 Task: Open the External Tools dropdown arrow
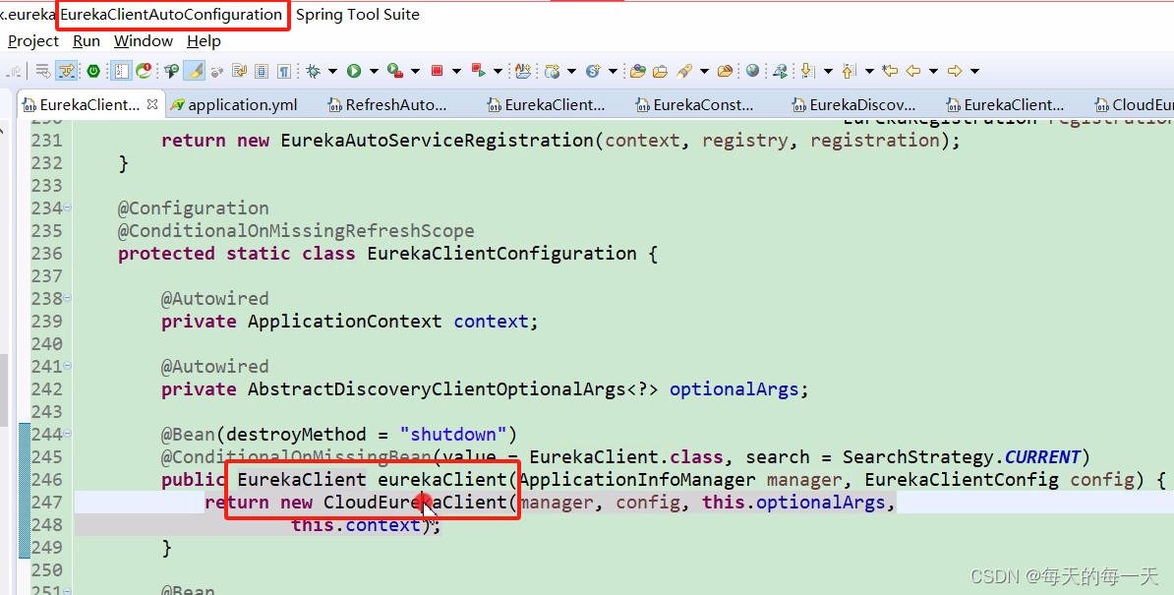pyautogui.click(x=415, y=71)
